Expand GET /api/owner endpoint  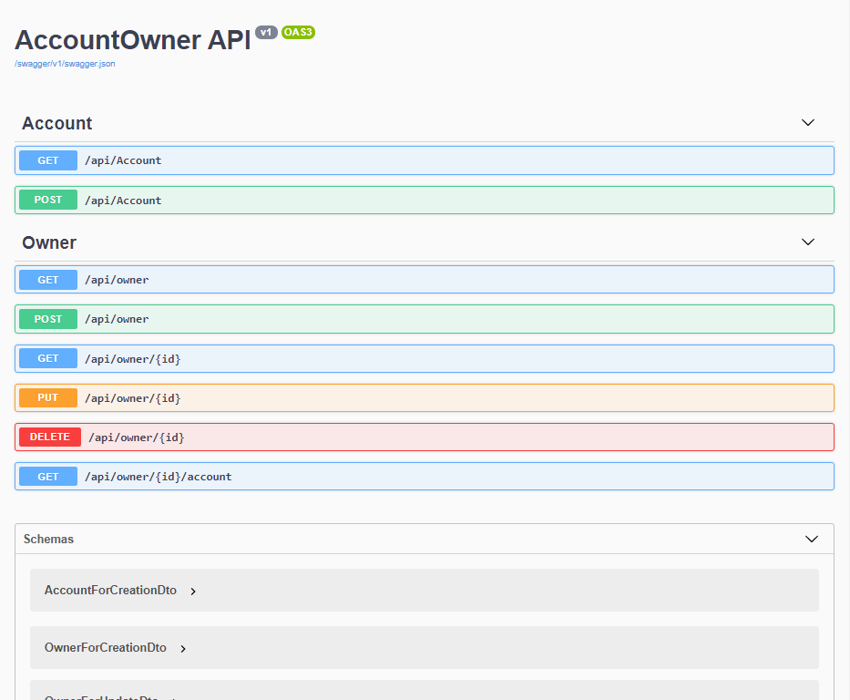click(117, 280)
